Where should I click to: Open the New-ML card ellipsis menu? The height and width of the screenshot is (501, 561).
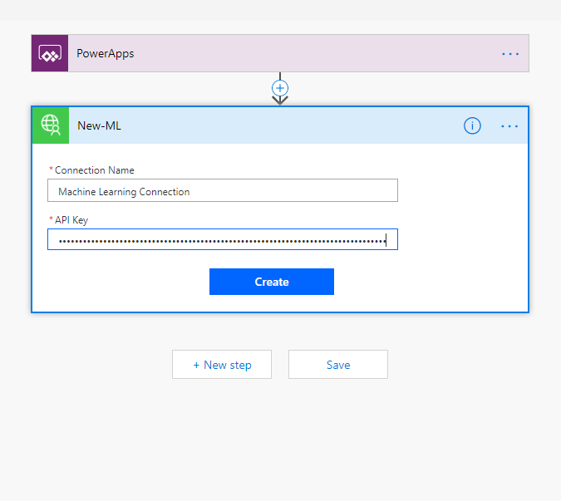tap(509, 126)
